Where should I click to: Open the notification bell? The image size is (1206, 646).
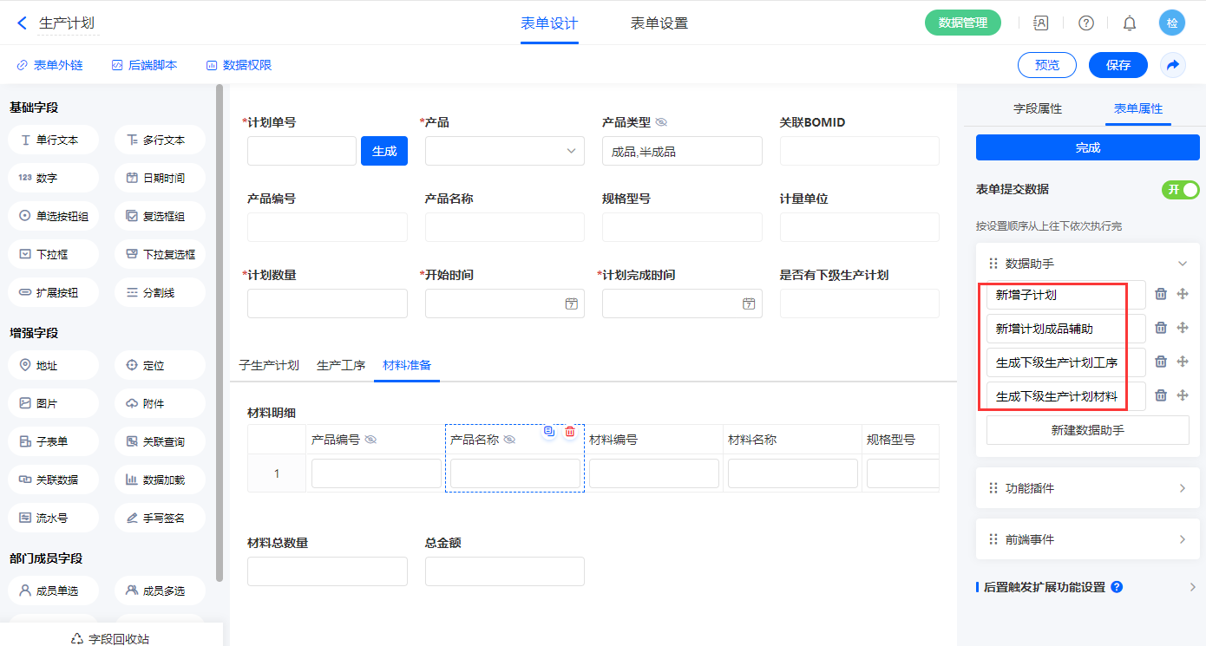pos(1129,23)
